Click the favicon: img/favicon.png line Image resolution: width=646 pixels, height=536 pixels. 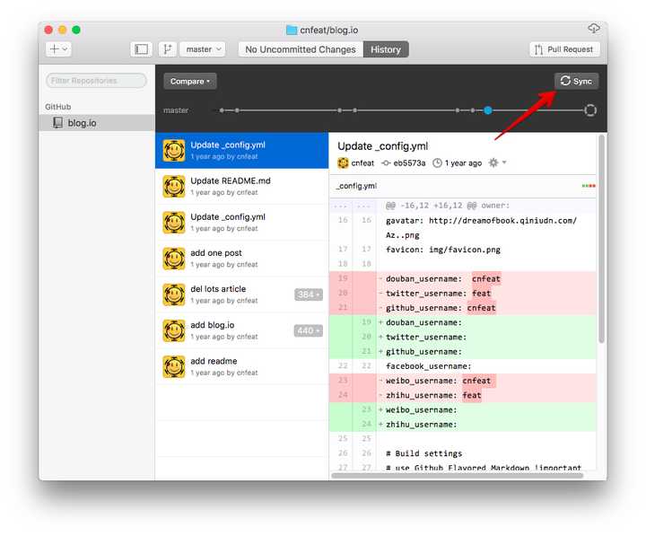[x=463, y=250]
